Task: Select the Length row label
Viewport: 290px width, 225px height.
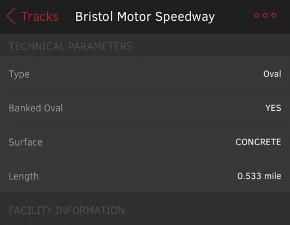Action: [24, 177]
